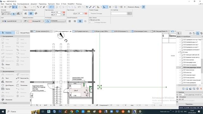Screen dimensions: 203x114
Task: Open the 'Файл' menu
Action: pyautogui.click(x=2, y=4)
